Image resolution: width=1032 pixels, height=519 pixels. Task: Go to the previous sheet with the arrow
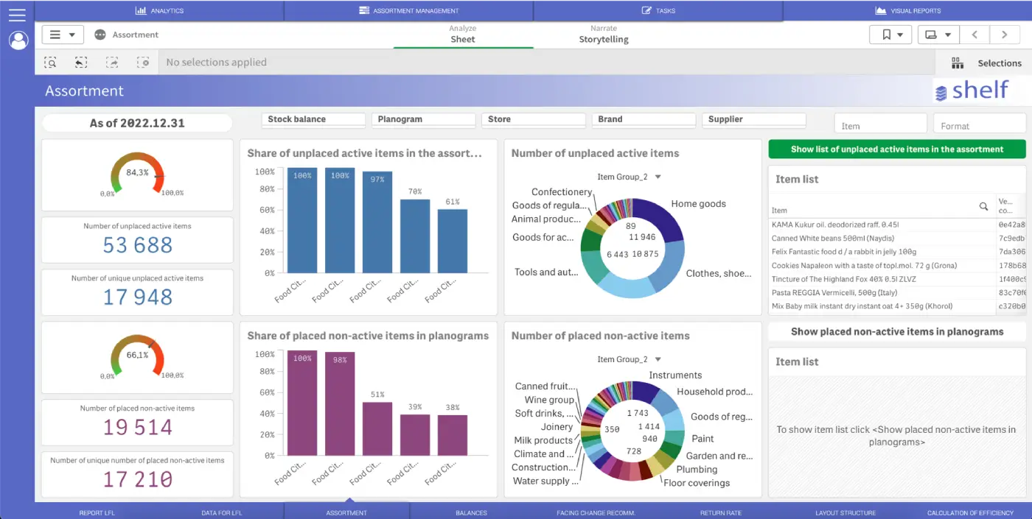975,34
